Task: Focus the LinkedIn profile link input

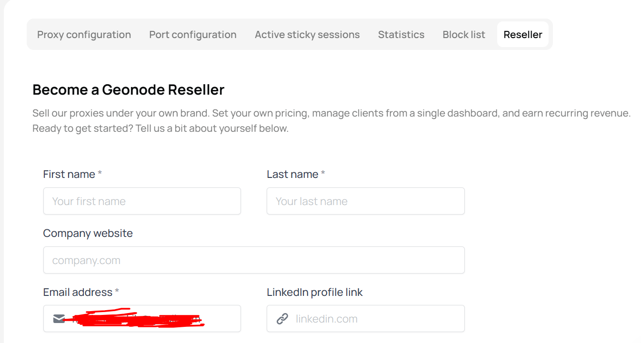Action: click(x=366, y=318)
